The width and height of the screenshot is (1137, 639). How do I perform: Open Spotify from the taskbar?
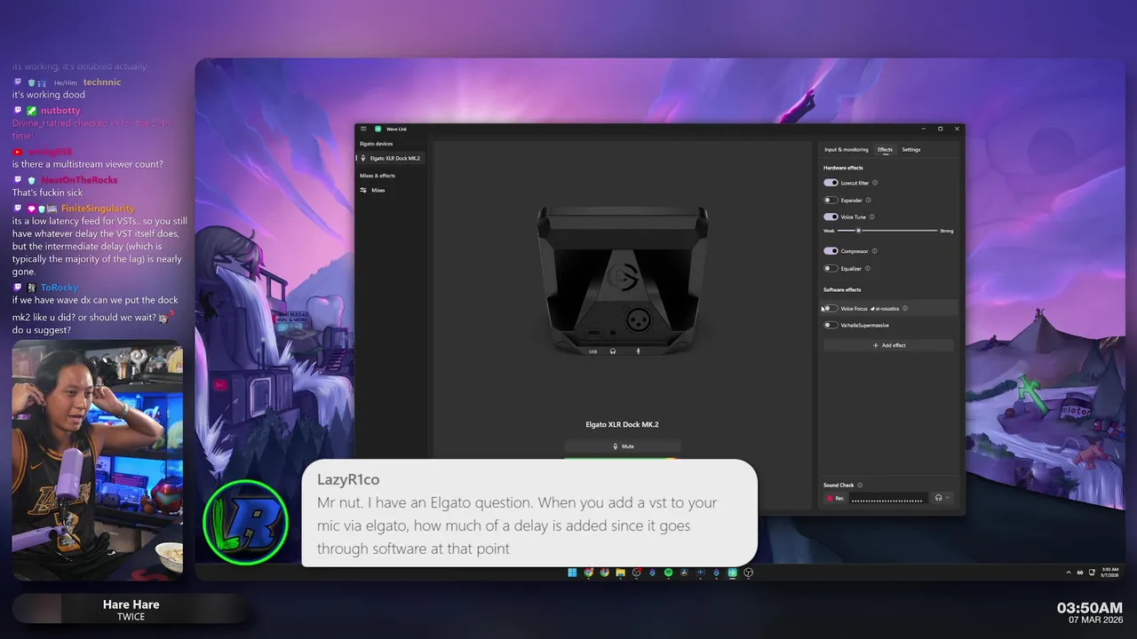pyautogui.click(x=668, y=572)
